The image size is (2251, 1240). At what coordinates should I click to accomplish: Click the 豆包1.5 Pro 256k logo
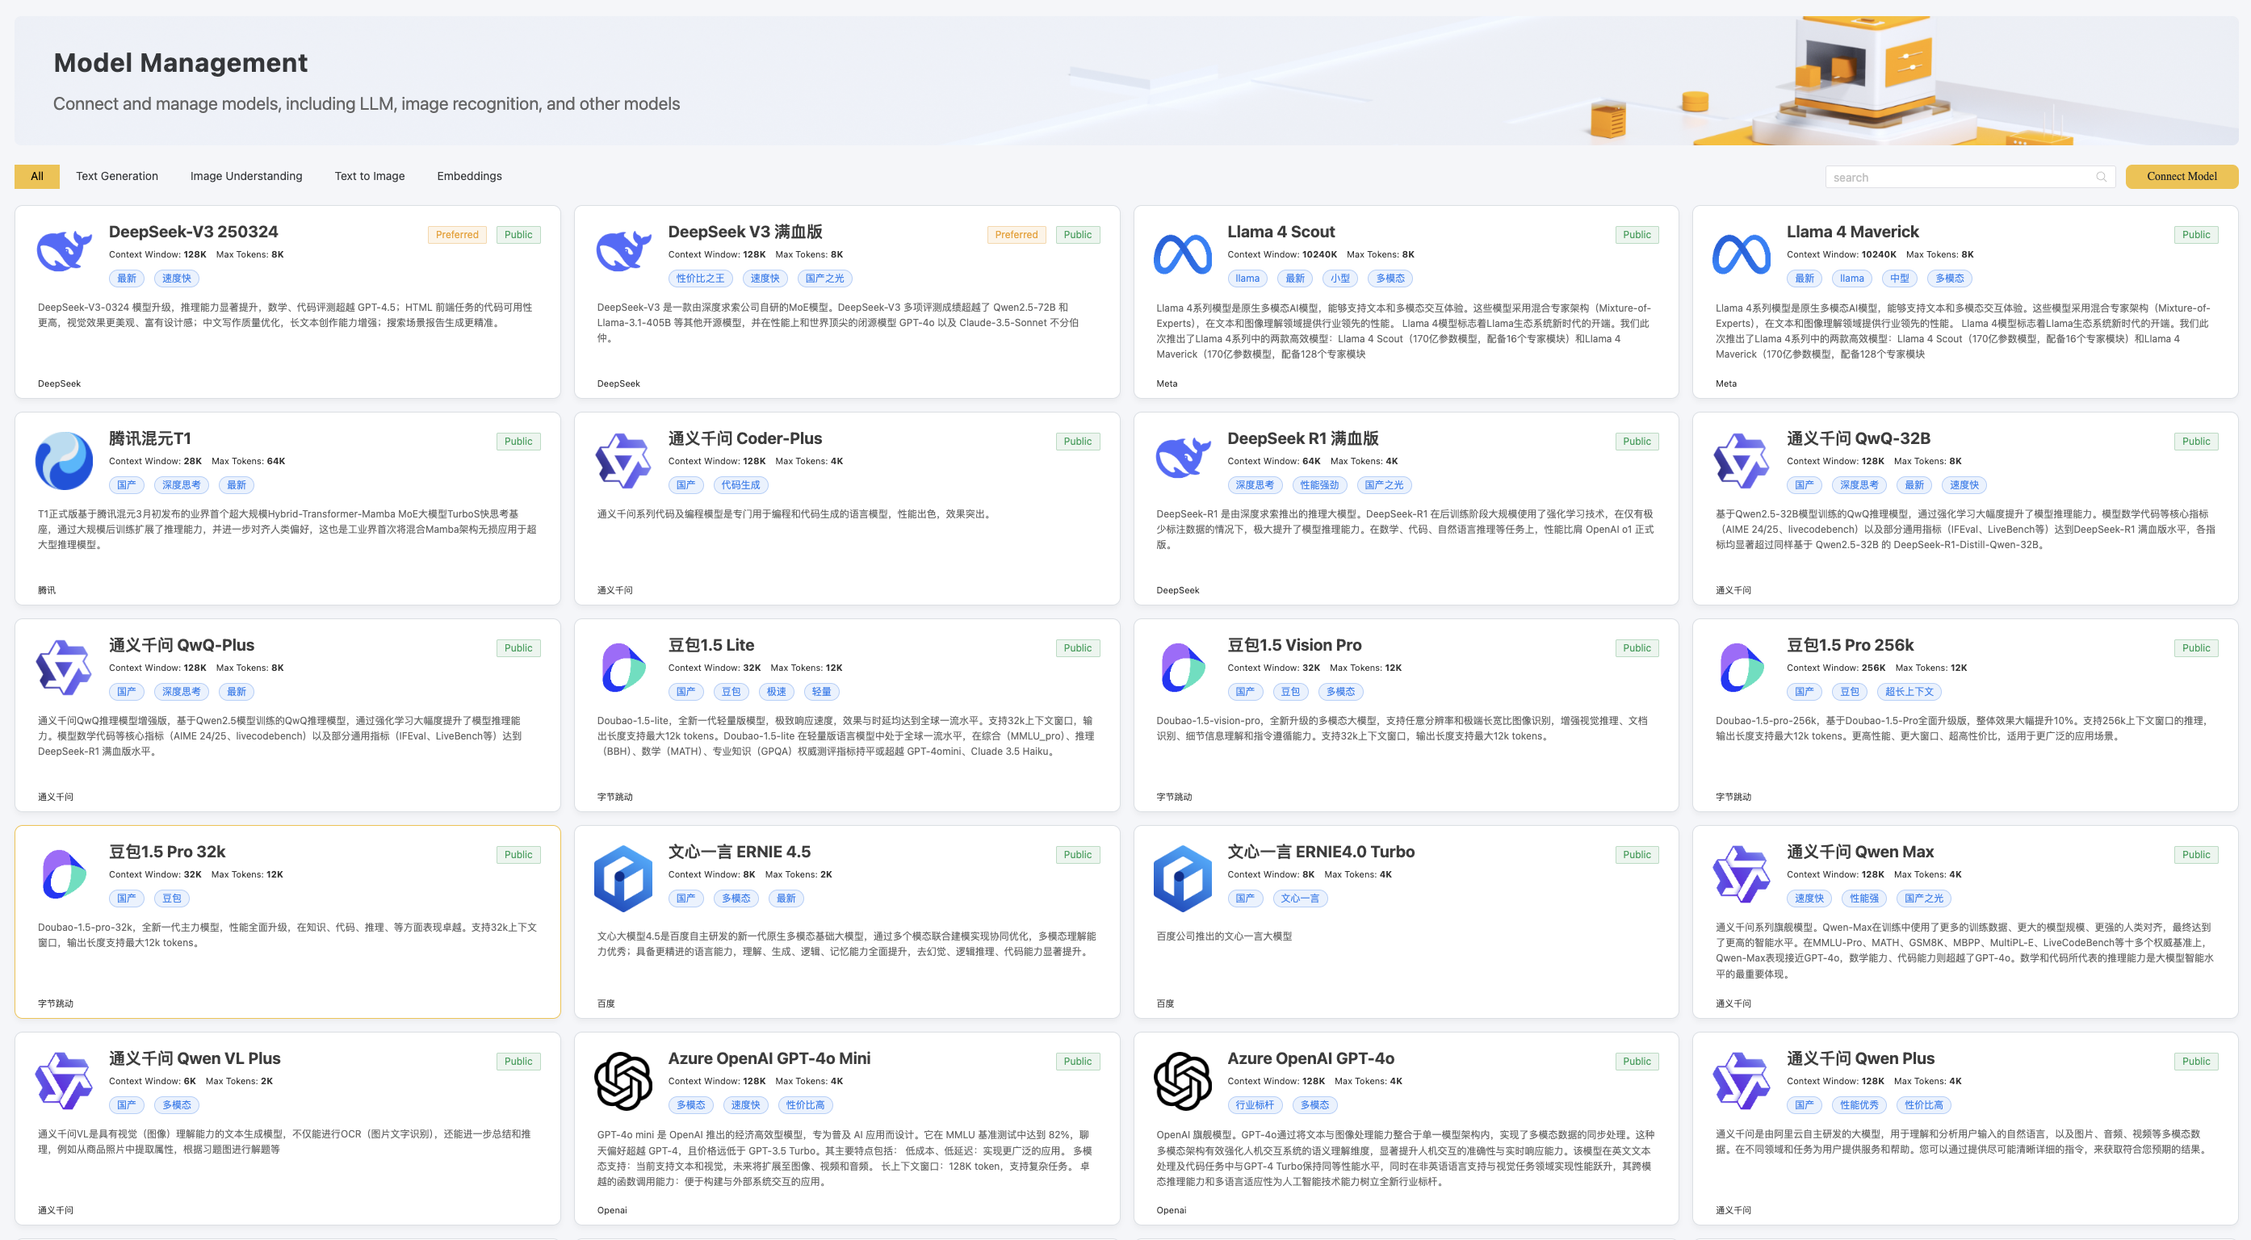[1742, 667]
